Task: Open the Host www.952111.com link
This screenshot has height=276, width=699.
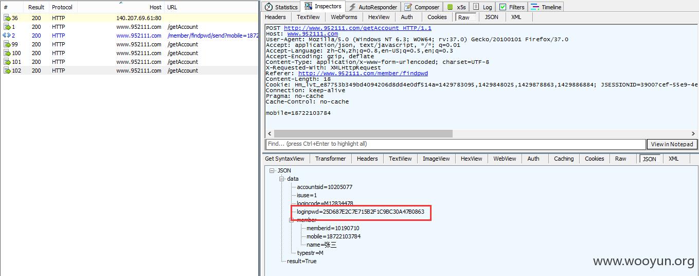Action: [x=313, y=34]
